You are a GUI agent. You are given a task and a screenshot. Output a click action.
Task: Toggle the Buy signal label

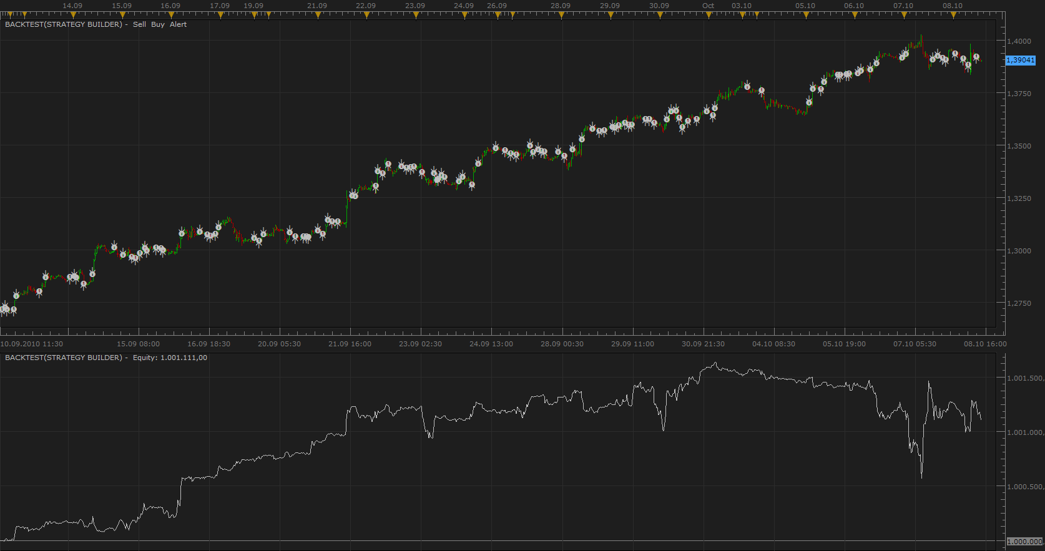(x=158, y=24)
